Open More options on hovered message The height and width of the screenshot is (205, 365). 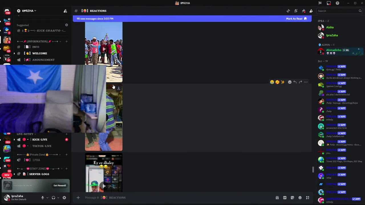point(306,82)
